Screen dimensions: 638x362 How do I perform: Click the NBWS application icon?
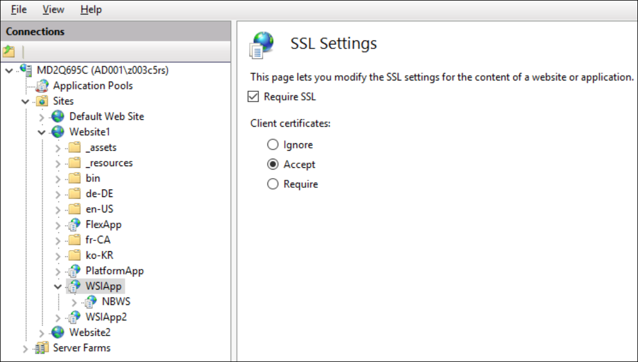click(x=90, y=302)
